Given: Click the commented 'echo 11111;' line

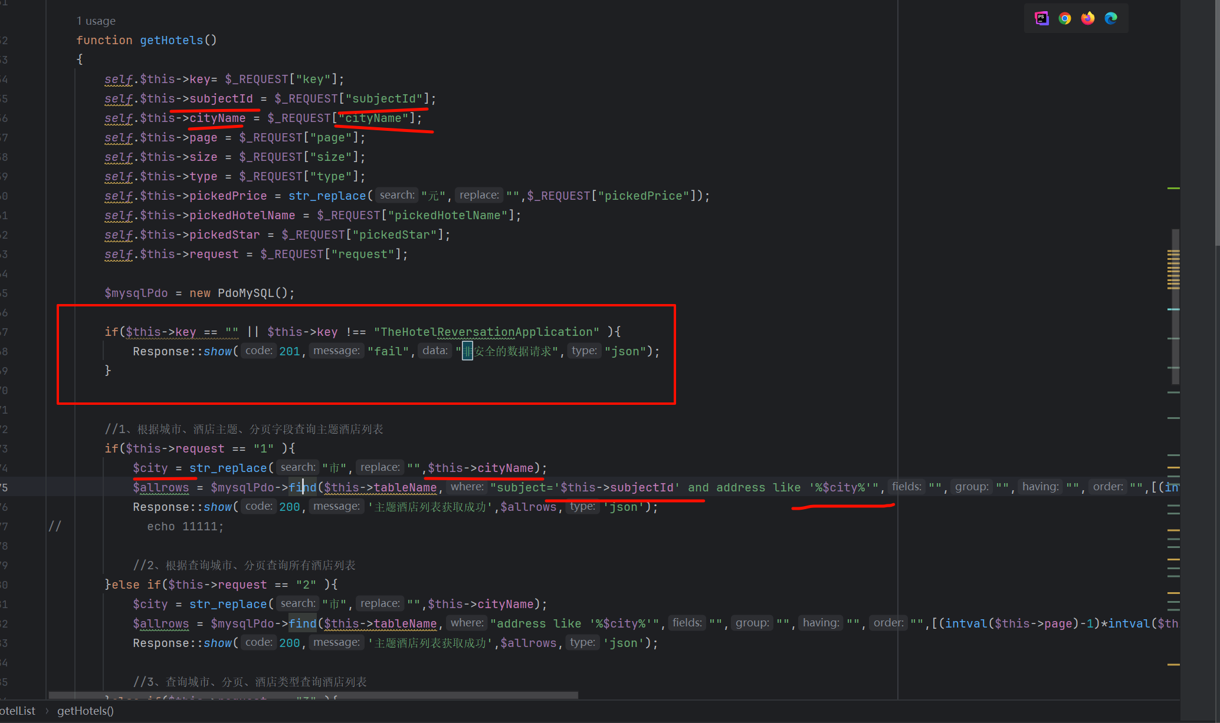Looking at the screenshot, I should tap(185, 526).
